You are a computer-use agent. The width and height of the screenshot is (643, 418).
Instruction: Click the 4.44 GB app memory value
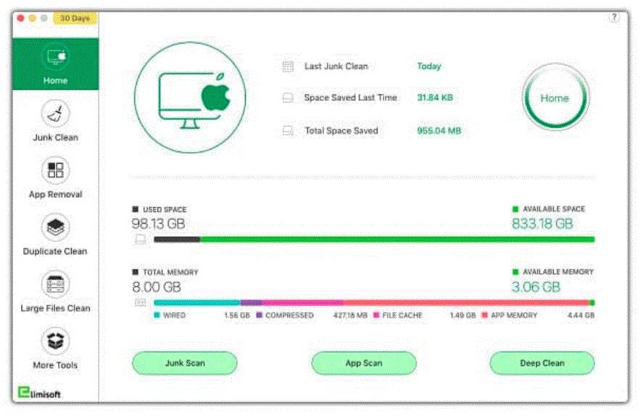[581, 315]
